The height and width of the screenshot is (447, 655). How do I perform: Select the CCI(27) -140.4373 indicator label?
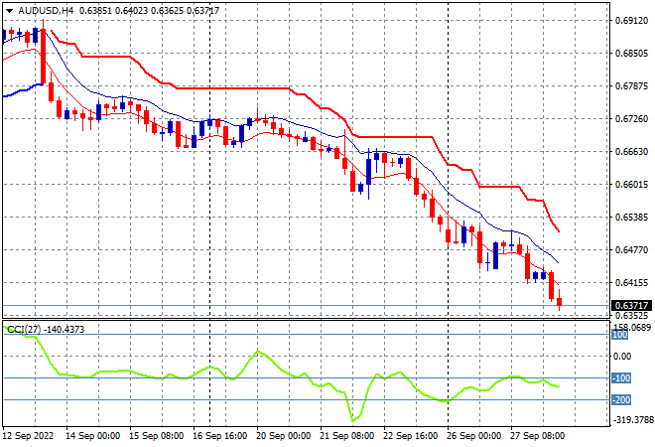tap(46, 330)
